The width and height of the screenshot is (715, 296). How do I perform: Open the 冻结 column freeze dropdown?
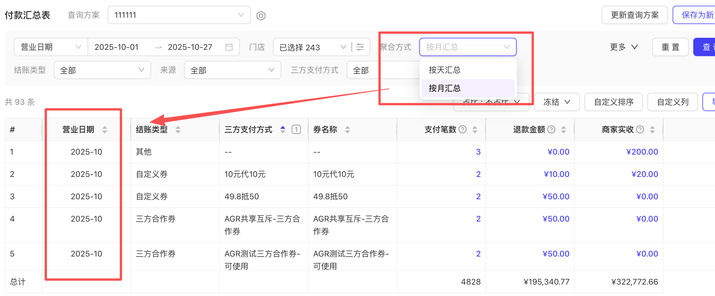[x=556, y=102]
